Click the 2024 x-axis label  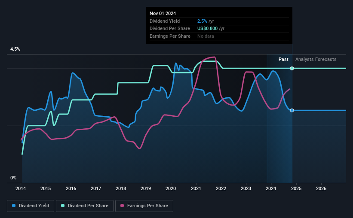pyautogui.click(x=271, y=188)
